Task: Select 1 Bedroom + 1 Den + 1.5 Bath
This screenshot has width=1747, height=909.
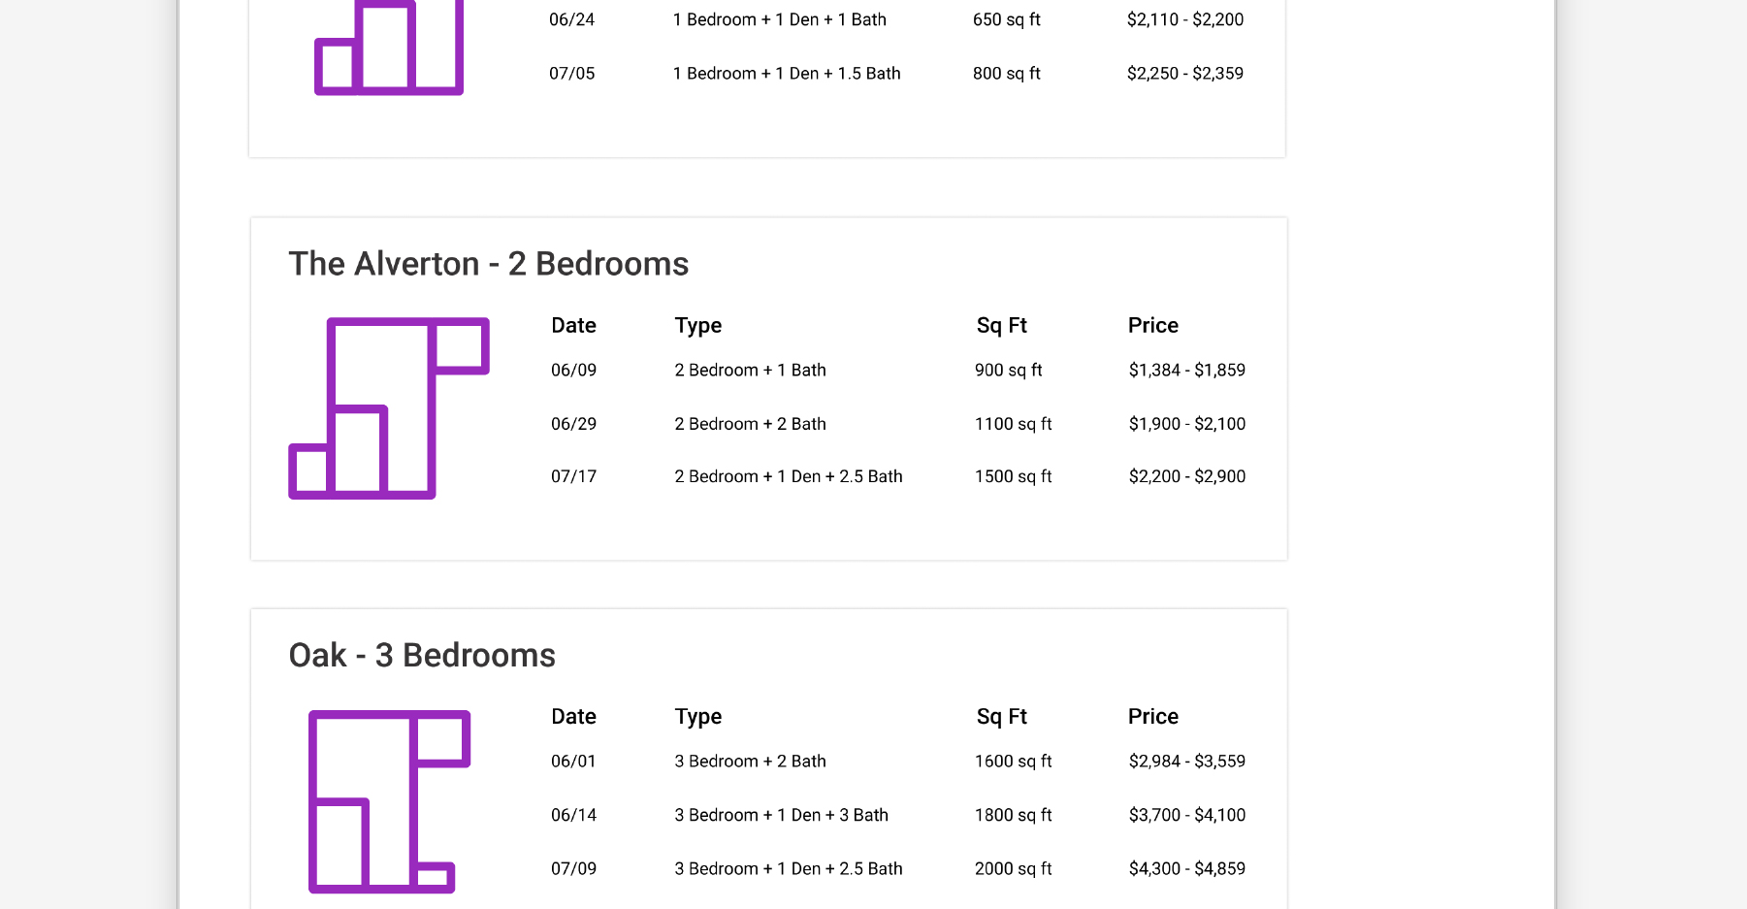Action: [x=786, y=74]
